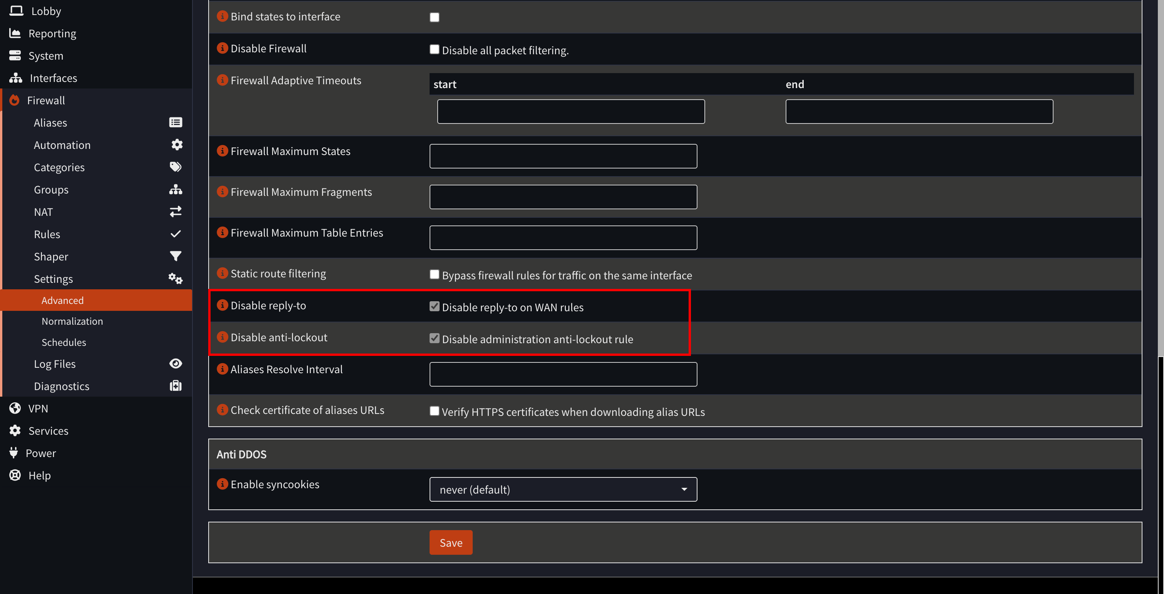This screenshot has width=1164, height=594.
Task: Select the Shaper funnel icon
Action: (x=176, y=256)
